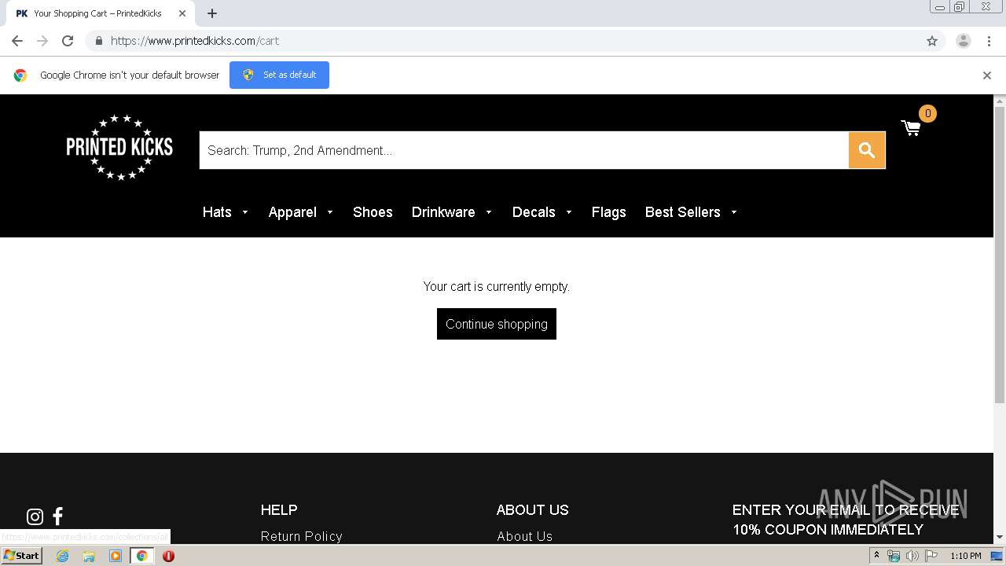Click the browser address bar URL
The height and width of the screenshot is (566, 1006).
click(195, 41)
